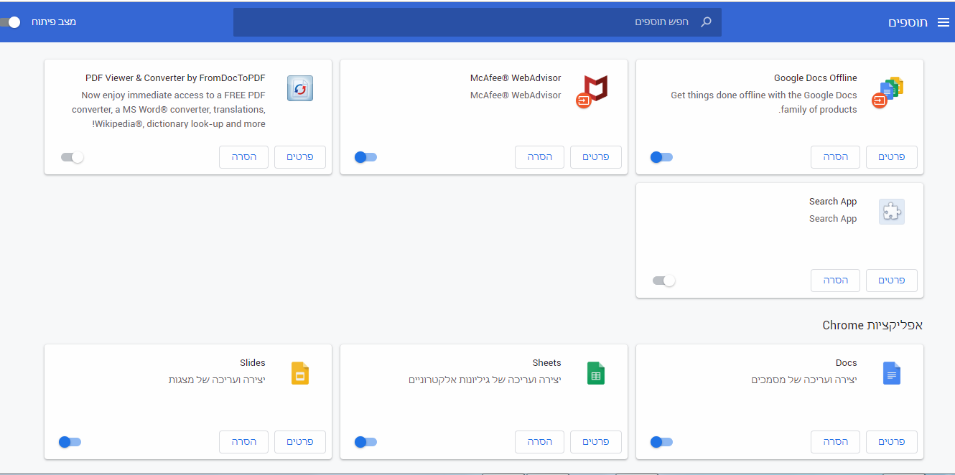The height and width of the screenshot is (475, 955).
Task: Enable the PDF Viewer & Converter toggle
Action: (73, 157)
